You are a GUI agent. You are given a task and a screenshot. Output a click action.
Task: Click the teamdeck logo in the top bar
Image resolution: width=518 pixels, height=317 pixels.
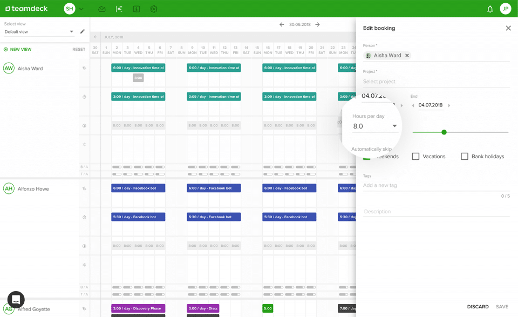pos(26,9)
